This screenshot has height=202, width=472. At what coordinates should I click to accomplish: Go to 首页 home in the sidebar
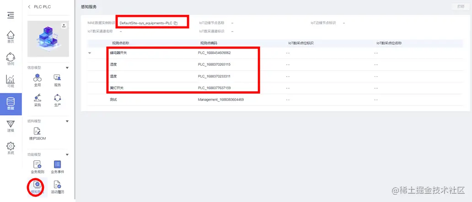tap(11, 37)
